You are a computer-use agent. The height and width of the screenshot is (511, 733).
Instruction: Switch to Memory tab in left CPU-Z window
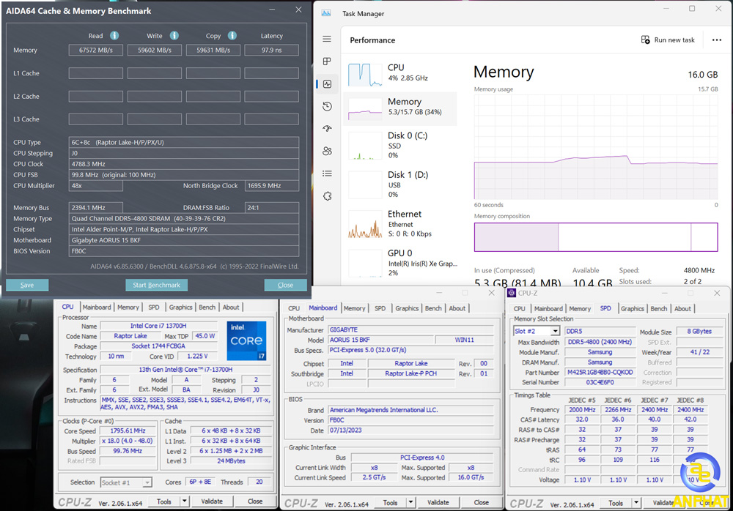click(x=128, y=307)
